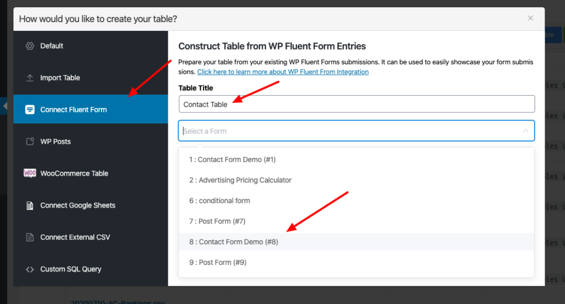Click the WooCommerce Table woo icon
Screen dimensions: 565x304
(x=30, y=173)
